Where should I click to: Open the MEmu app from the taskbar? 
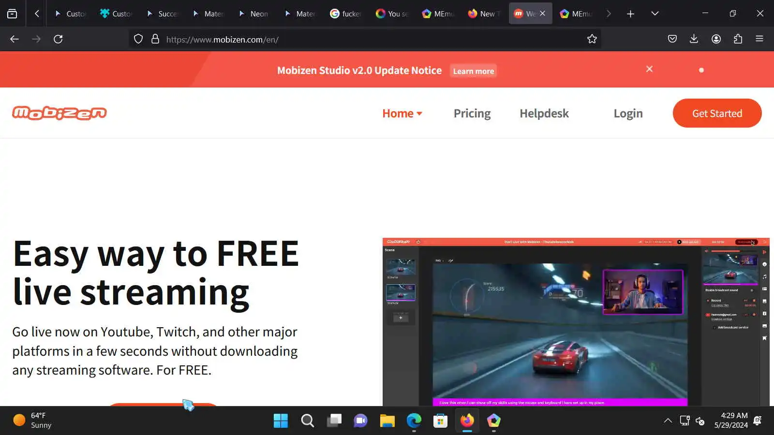pos(493,420)
